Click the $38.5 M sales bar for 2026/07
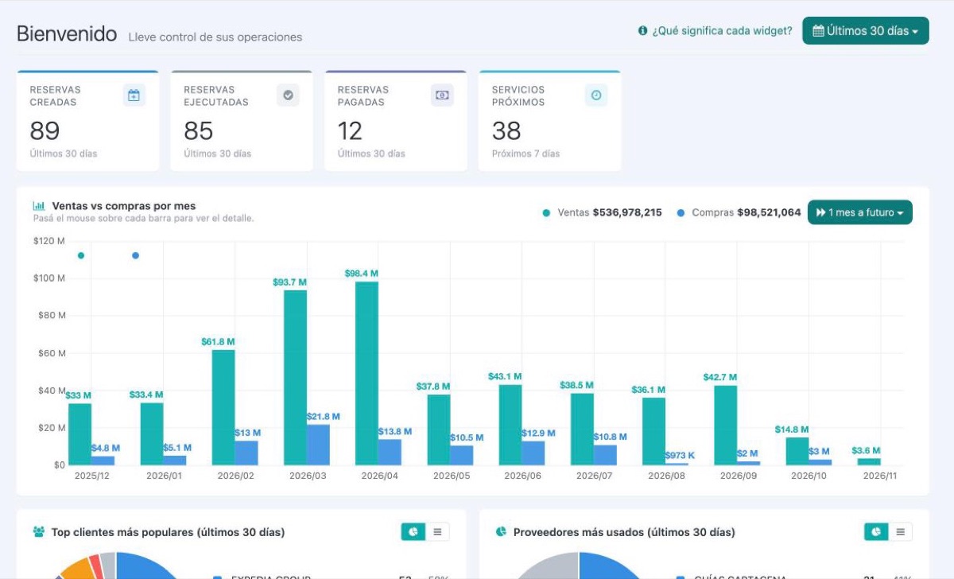Screen dimensions: 954x579 point(582,429)
